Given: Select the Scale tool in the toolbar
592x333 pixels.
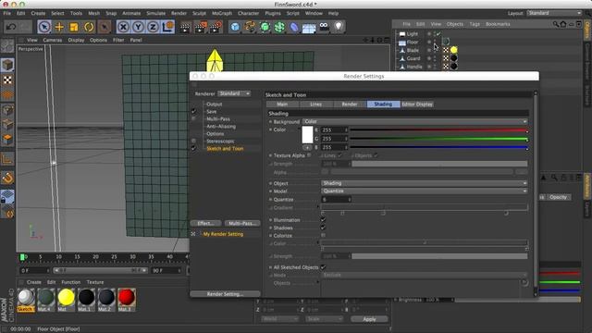Looking at the screenshot, I should [74, 27].
